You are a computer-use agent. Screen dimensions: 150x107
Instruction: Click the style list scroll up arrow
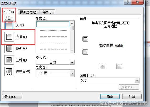pos(72,23)
